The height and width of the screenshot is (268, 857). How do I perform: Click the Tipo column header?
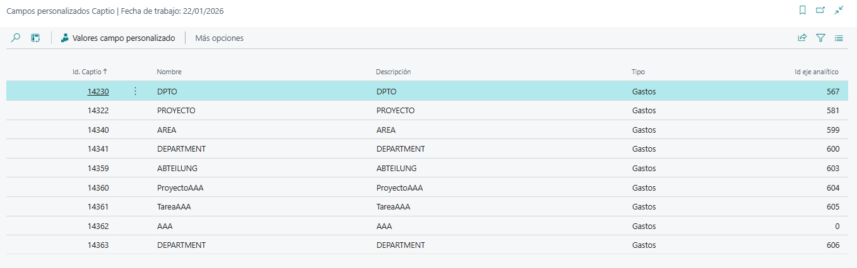coord(638,72)
